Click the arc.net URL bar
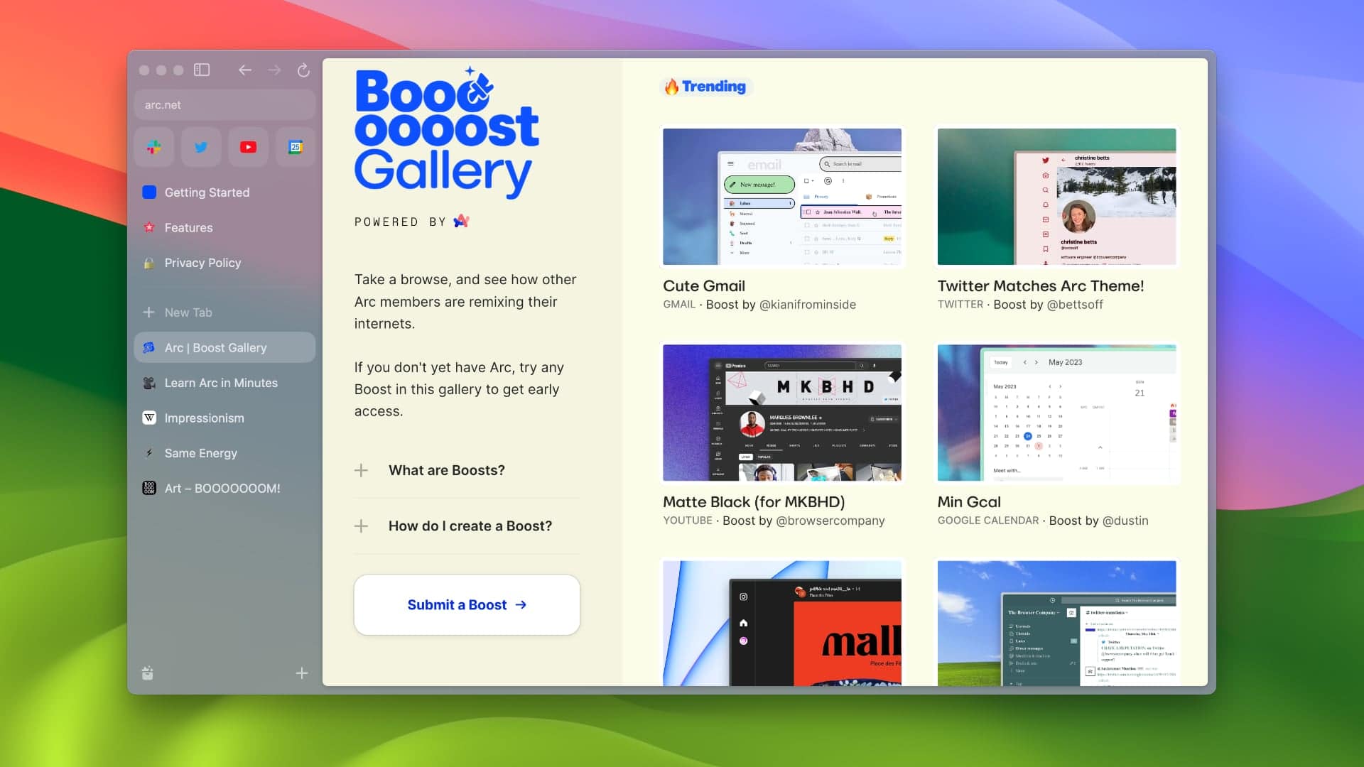The height and width of the screenshot is (767, 1364). click(224, 104)
